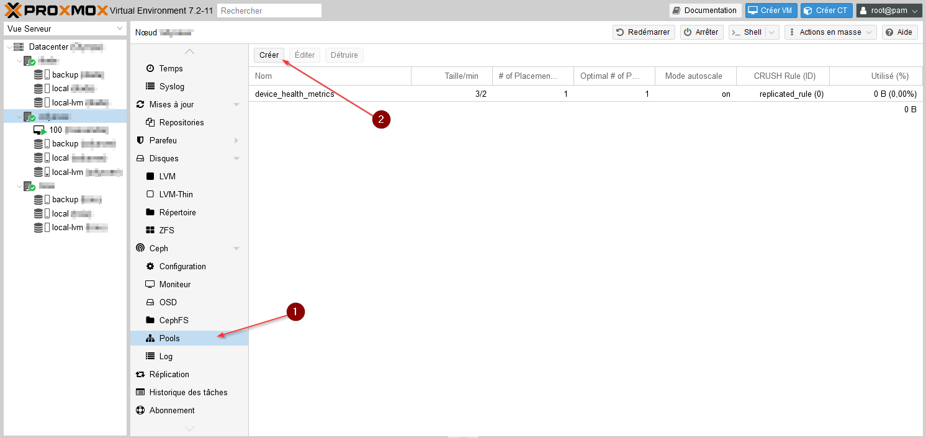Click the Moniteur screen icon

pyautogui.click(x=150, y=284)
